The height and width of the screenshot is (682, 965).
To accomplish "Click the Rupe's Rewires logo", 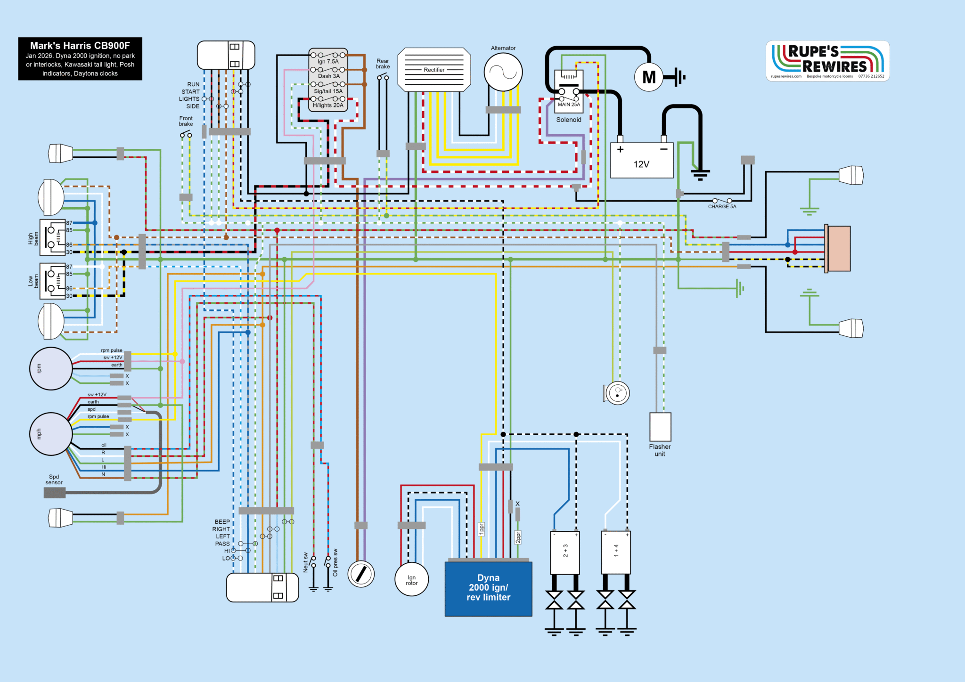I will (x=827, y=61).
